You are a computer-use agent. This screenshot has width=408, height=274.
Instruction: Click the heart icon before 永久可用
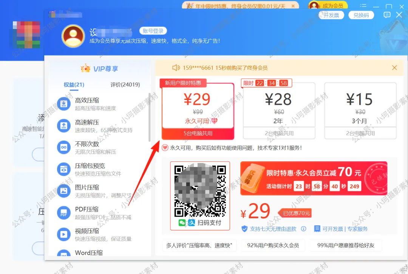point(165,148)
